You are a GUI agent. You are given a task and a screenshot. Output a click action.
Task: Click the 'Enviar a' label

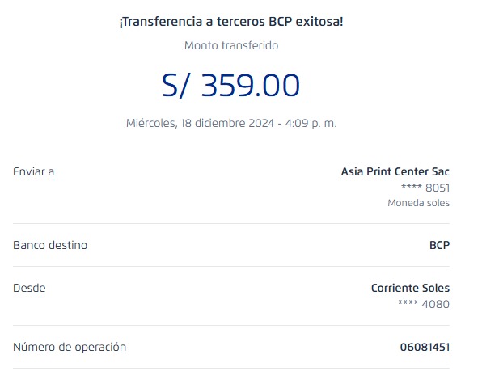[33, 171]
